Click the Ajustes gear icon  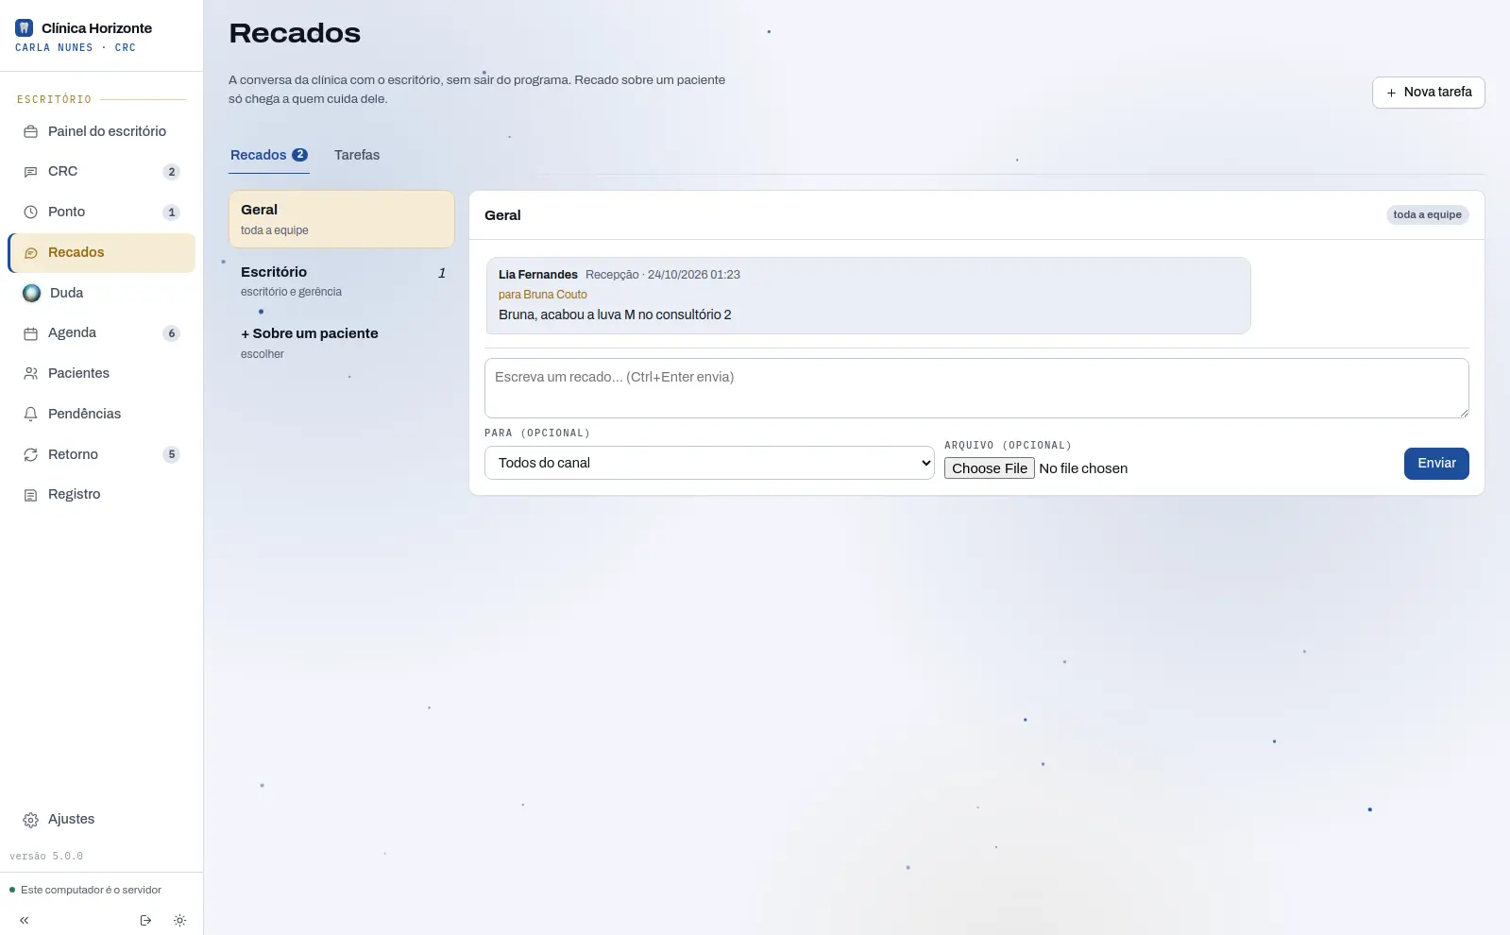30,820
